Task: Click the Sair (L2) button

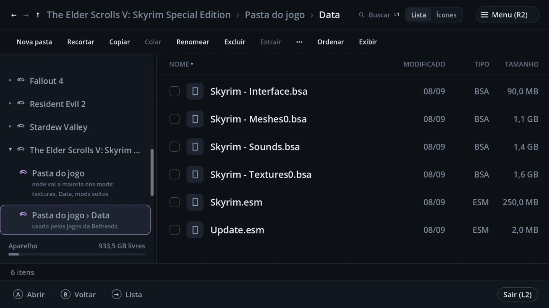Action: pyautogui.click(x=517, y=294)
